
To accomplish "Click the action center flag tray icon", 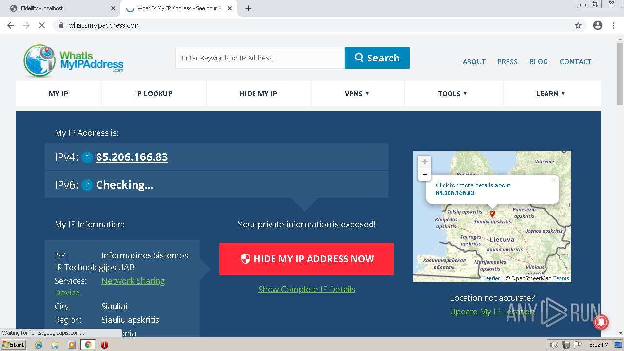I will point(577,345).
